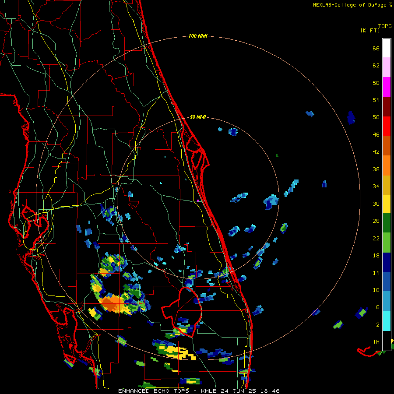The image size is (394, 394).
Task: Click the TOPS legend title
Action: (x=385, y=26)
